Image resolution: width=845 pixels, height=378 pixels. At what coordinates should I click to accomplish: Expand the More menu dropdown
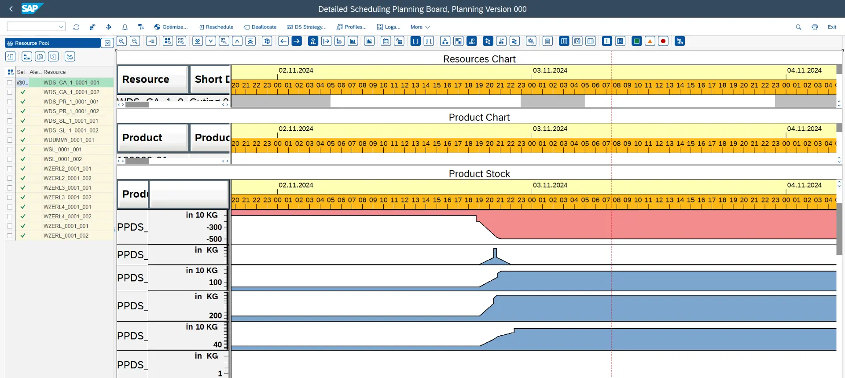[x=420, y=27]
